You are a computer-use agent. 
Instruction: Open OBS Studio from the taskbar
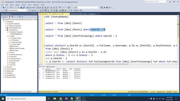(84, 98)
